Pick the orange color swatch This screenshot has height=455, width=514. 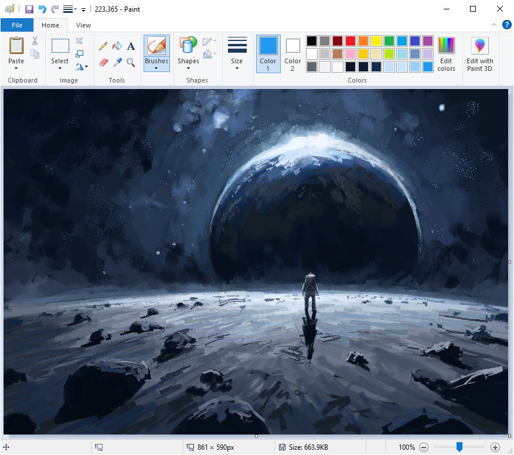coord(363,41)
